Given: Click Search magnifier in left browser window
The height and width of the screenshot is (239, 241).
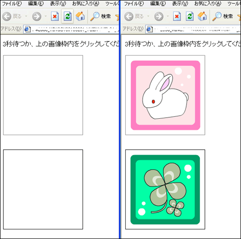Looking at the screenshot, I should pos(95,16).
